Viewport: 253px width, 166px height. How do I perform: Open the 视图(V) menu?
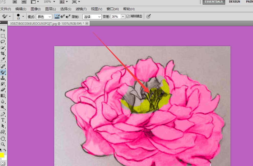point(97,9)
